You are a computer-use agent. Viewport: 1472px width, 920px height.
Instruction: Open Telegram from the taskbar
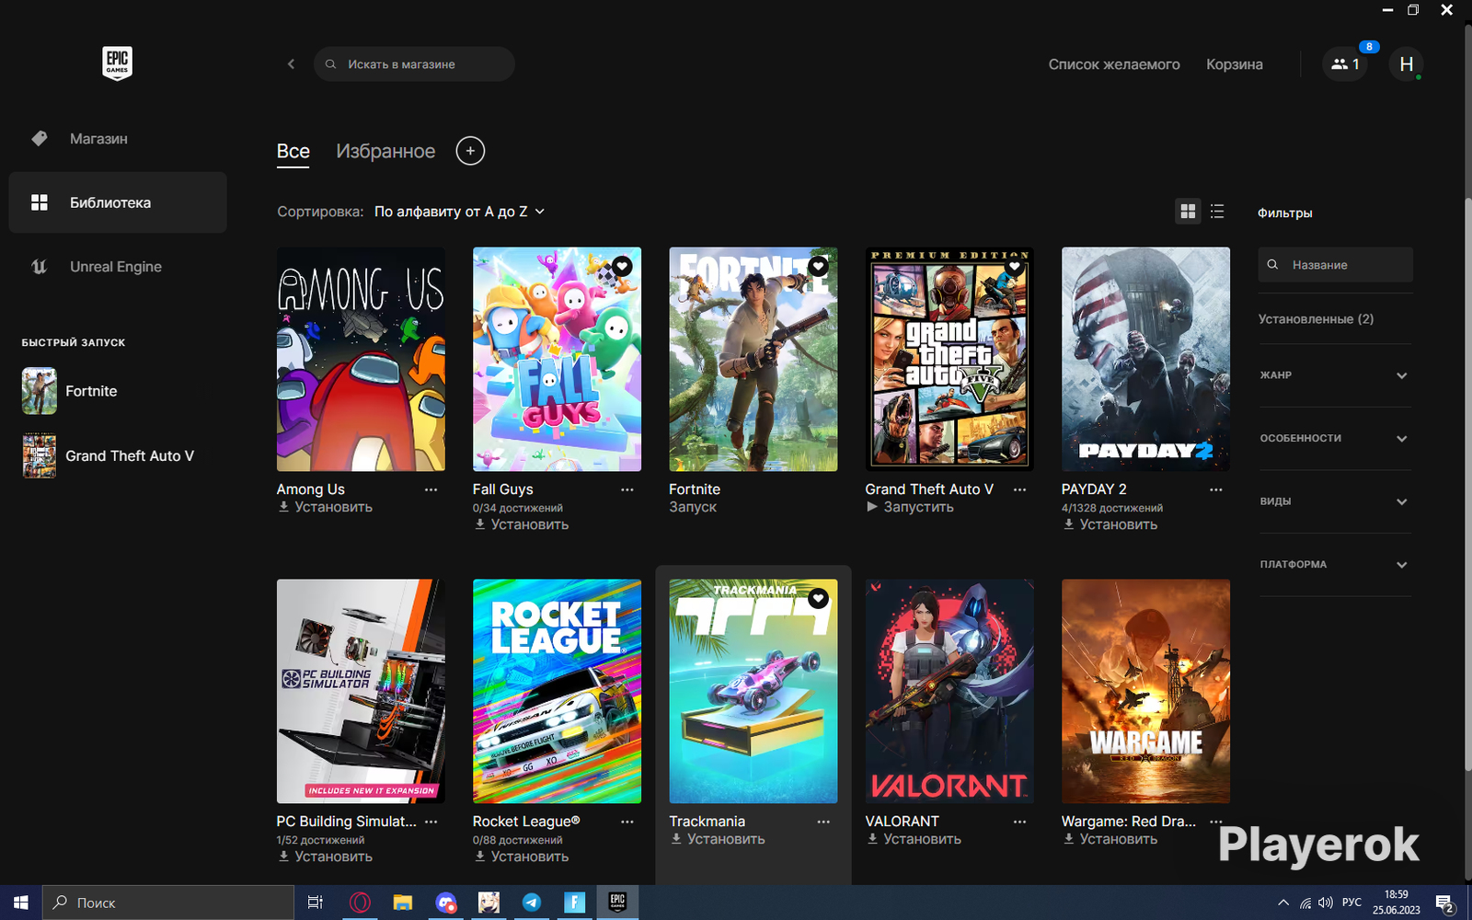[532, 903]
